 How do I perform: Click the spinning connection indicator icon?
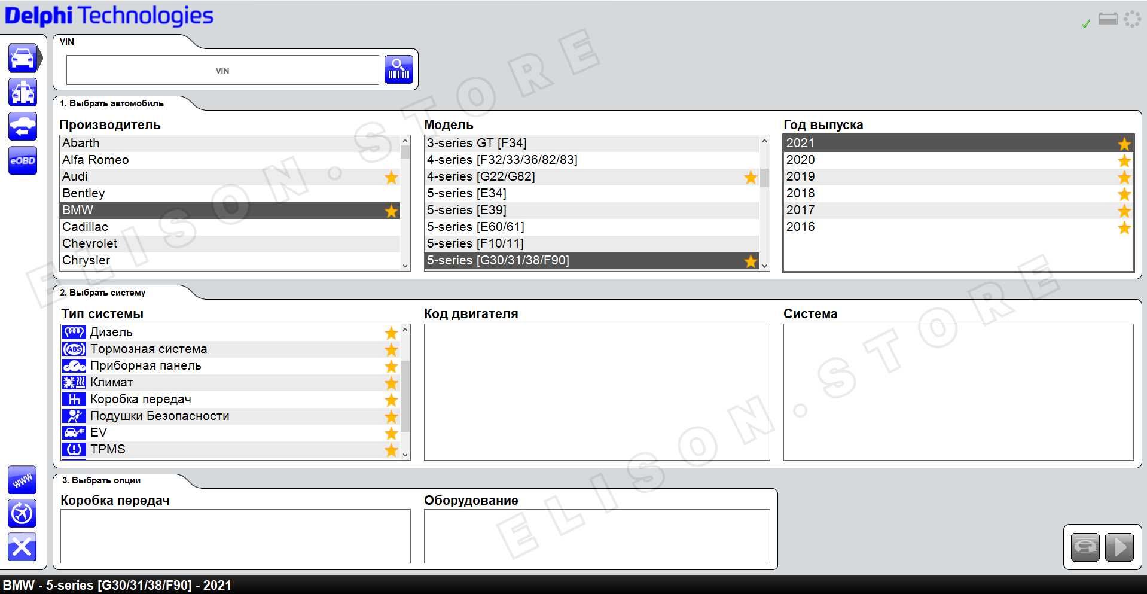click(x=1133, y=19)
